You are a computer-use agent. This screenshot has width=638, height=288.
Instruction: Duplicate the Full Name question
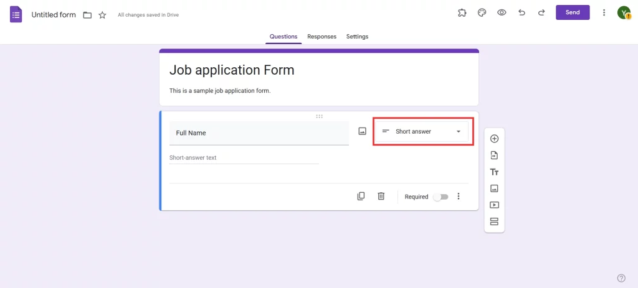pyautogui.click(x=361, y=196)
